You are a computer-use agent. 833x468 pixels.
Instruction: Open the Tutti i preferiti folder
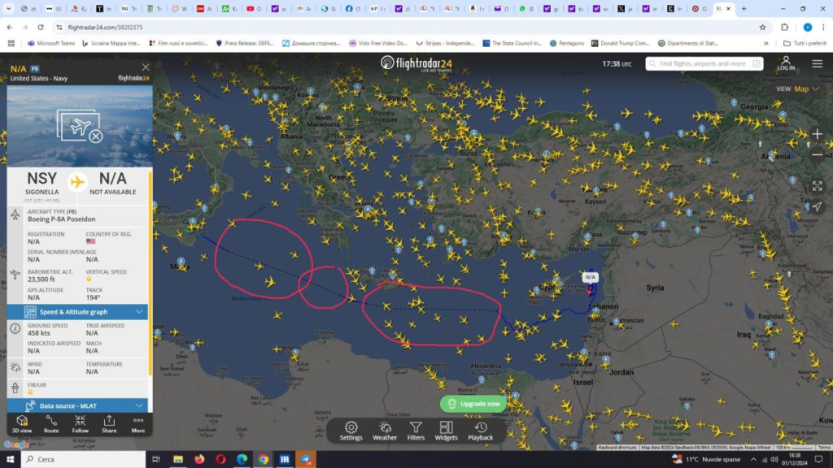(x=805, y=44)
